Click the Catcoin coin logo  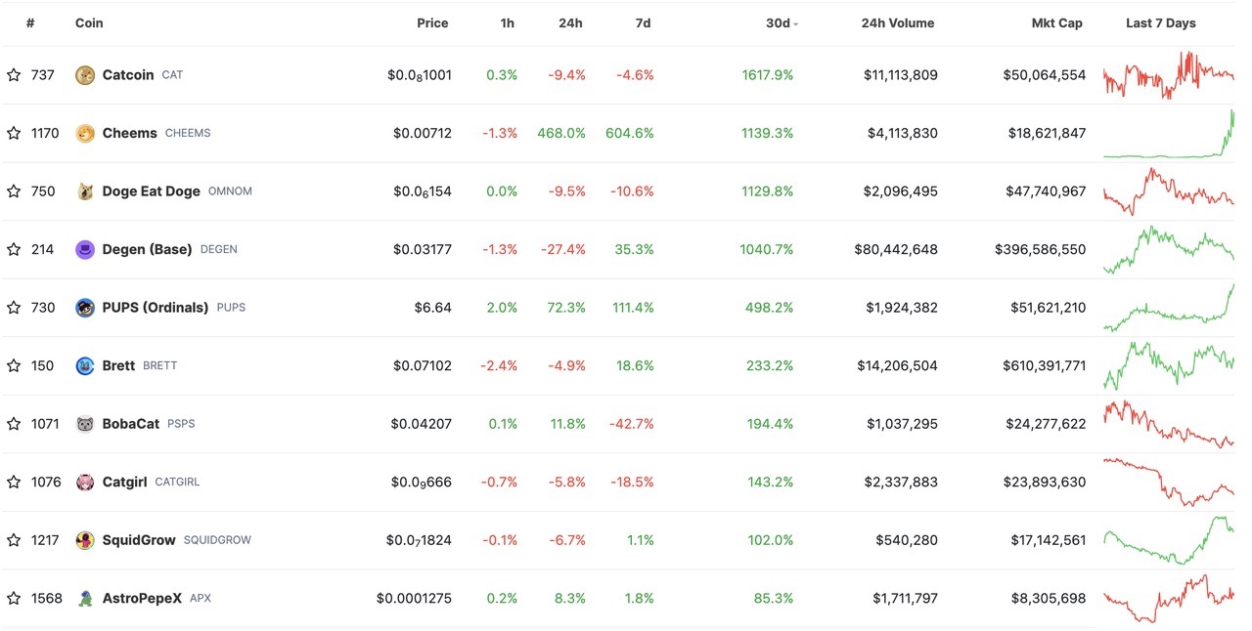85,74
